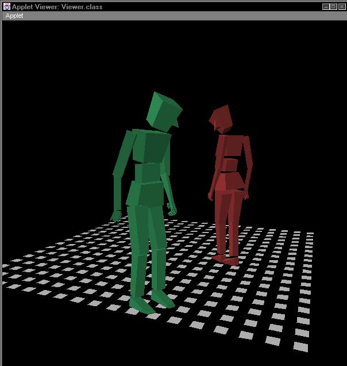Pick the green figure's waist segment
Viewport: 347px width, 366px height.
click(x=148, y=173)
